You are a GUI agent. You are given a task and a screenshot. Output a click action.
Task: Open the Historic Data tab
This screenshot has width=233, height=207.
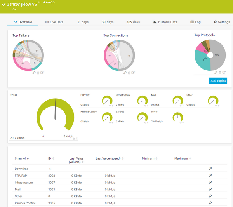coord(165,22)
